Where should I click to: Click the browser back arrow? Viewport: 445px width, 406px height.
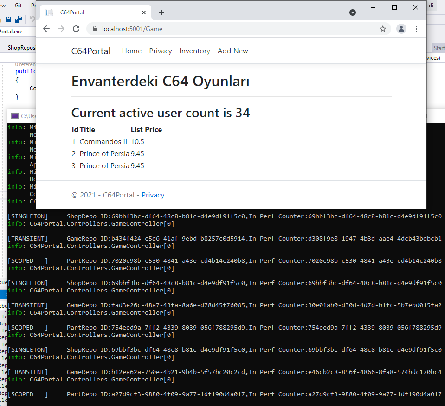point(46,29)
